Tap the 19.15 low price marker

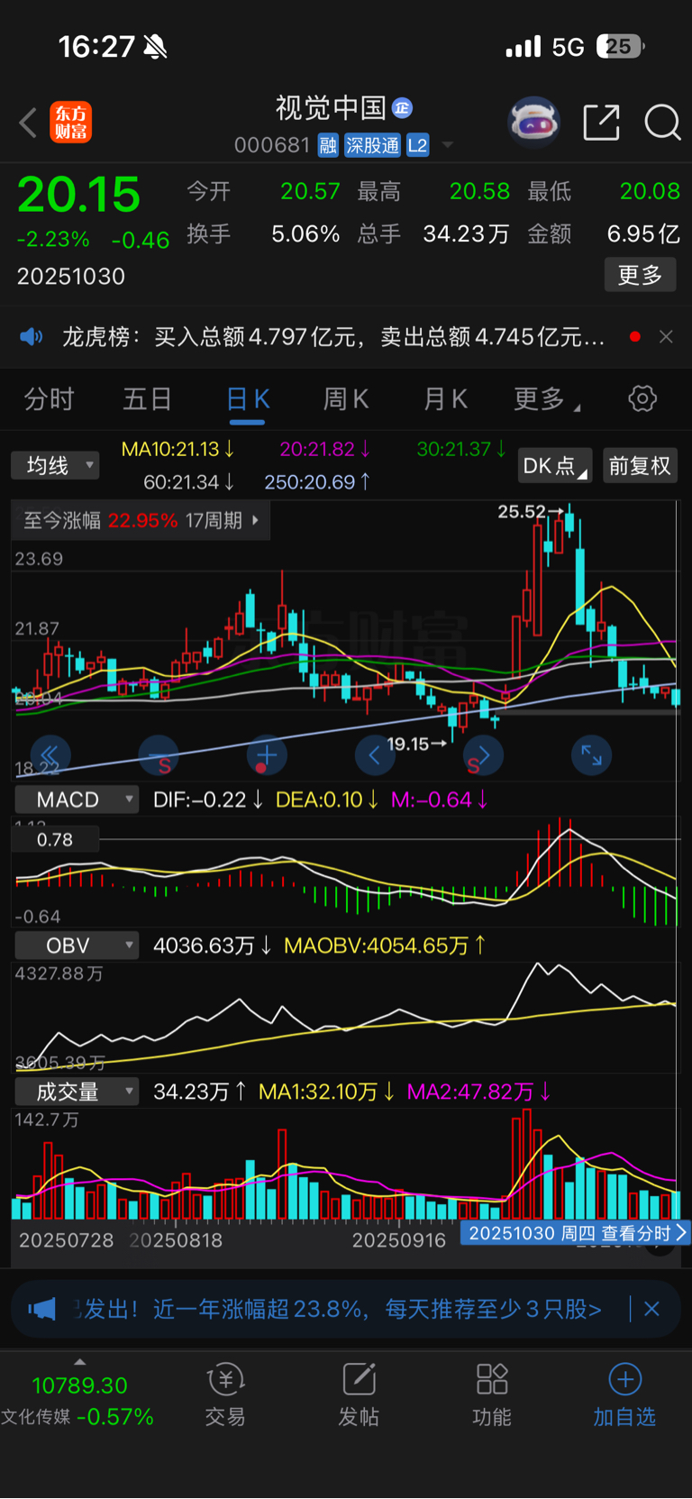click(416, 744)
